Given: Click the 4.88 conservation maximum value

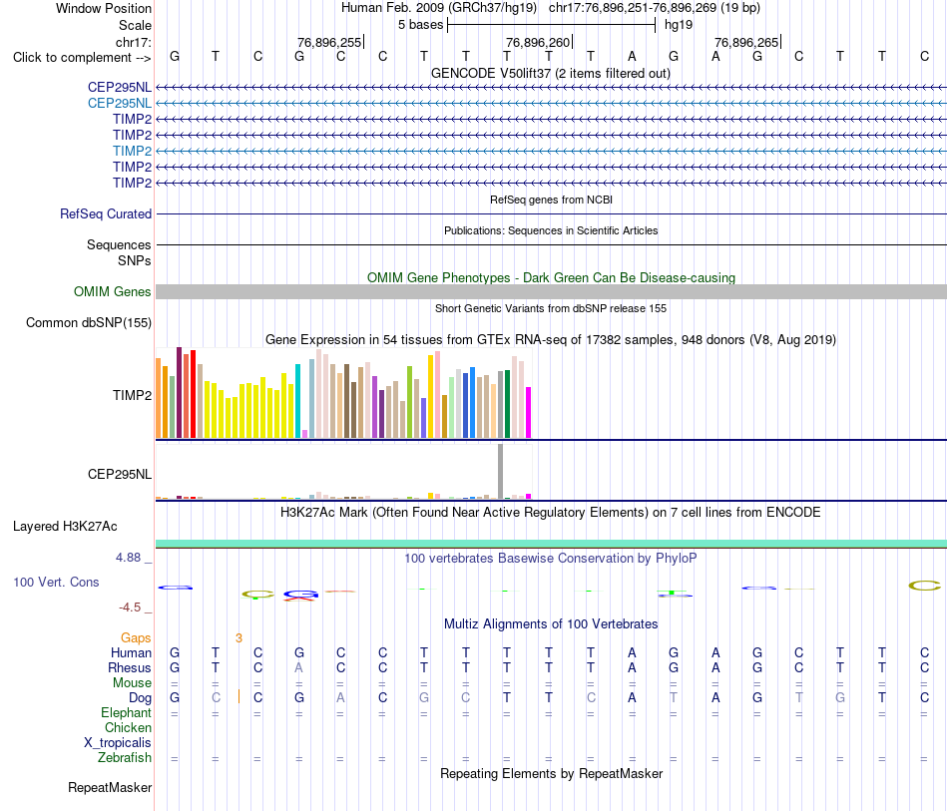Looking at the screenshot, I should (128, 558).
